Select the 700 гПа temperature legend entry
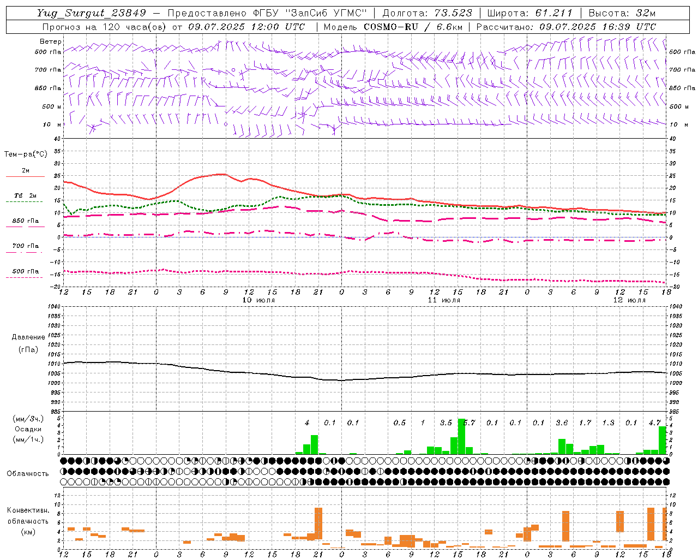Image resolution: width=698 pixels, height=559 pixels. (26, 246)
